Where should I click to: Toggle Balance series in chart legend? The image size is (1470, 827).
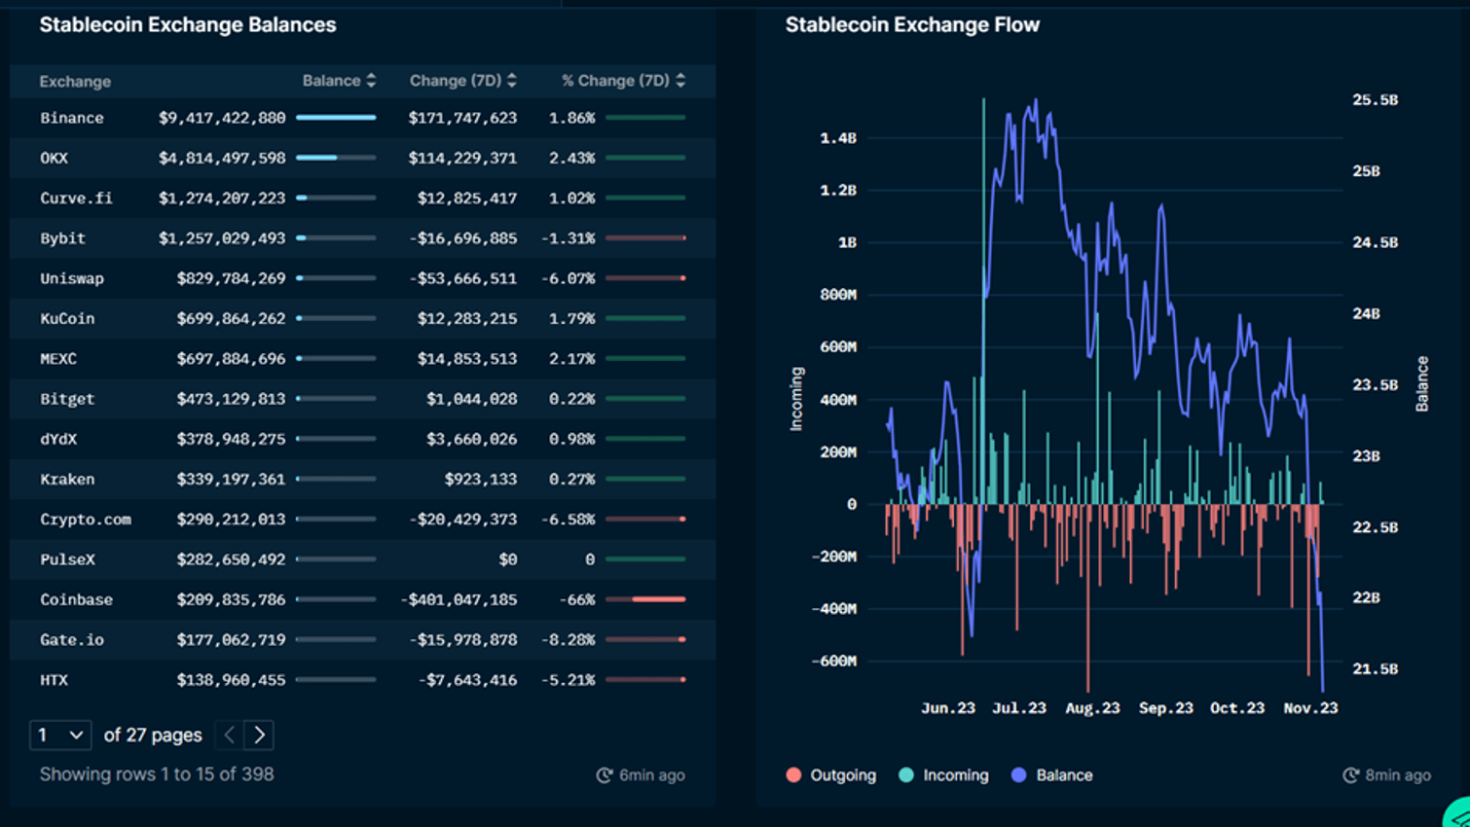[x=1051, y=775]
